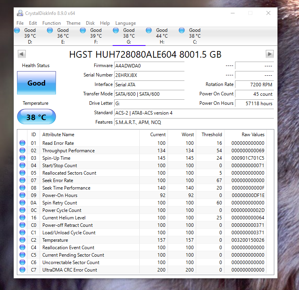
Task: Click the disk model title HGST HUH728080ALE604
Action: click(145, 54)
